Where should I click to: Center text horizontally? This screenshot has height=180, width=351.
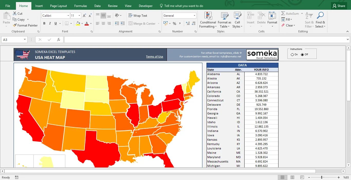click(103, 23)
